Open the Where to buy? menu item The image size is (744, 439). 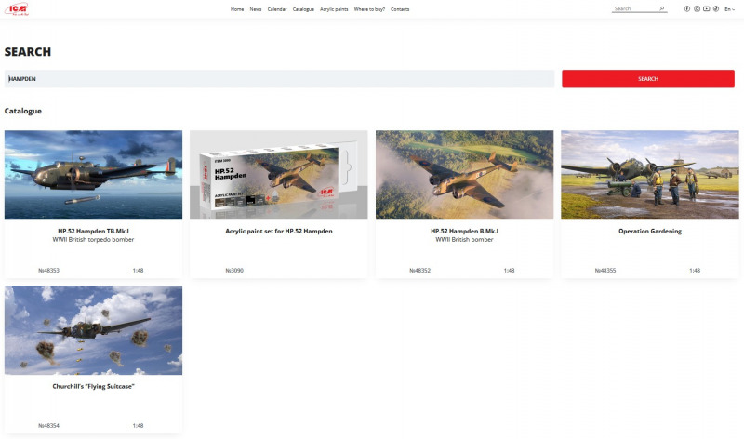(369, 9)
